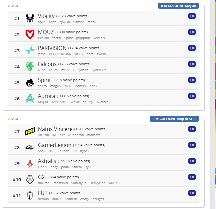Click the Natus Vincere yellow logo

pyautogui.click(x=30, y=132)
